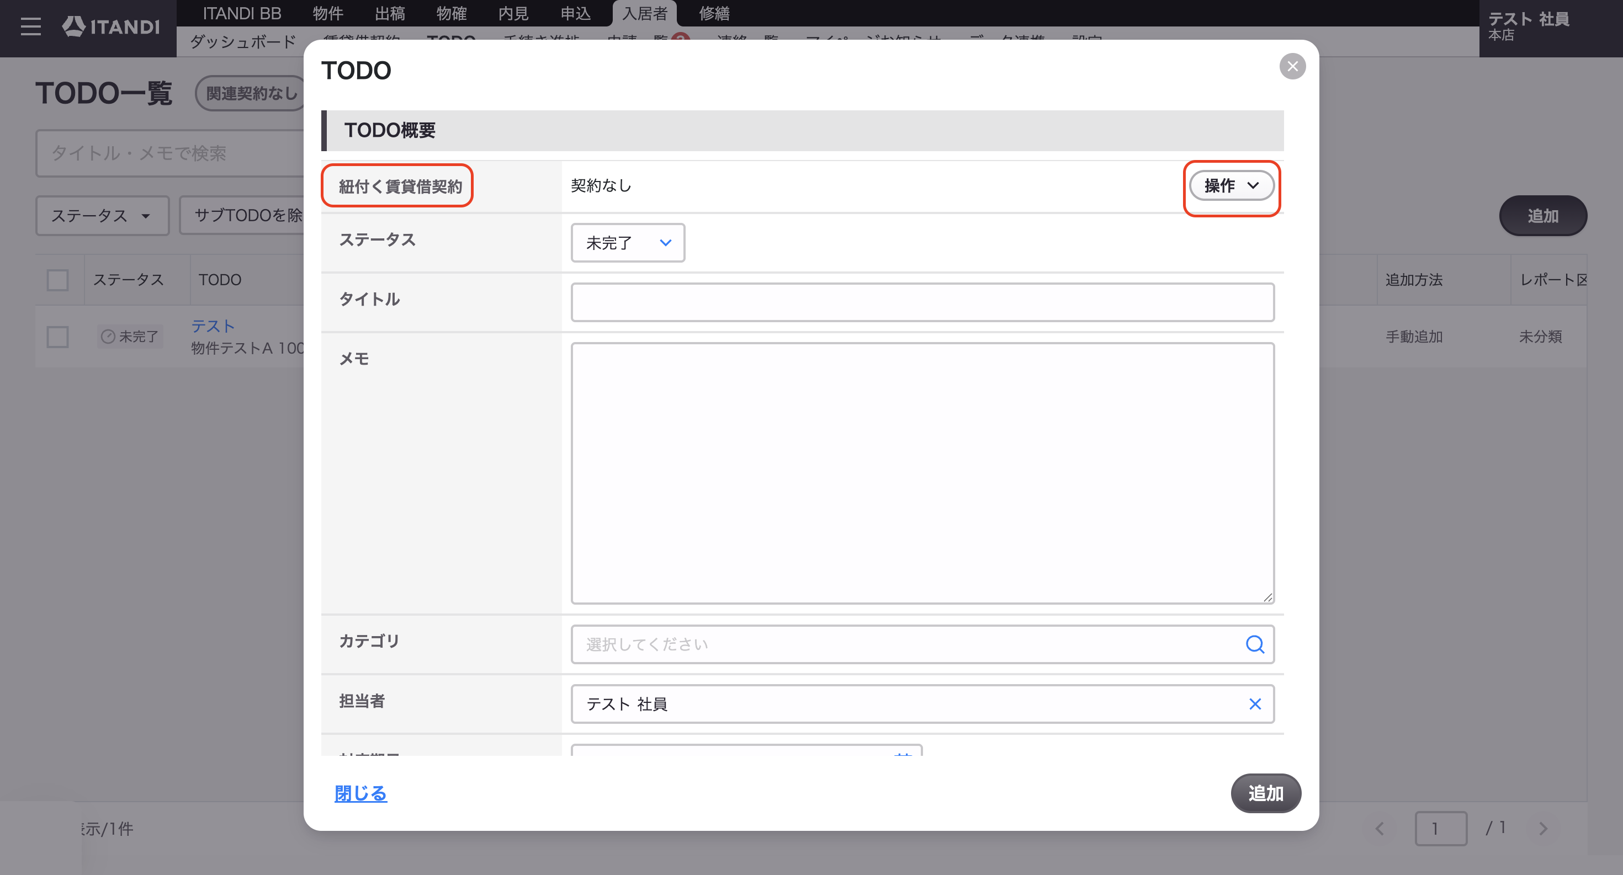Open the 修繕 tab
The width and height of the screenshot is (1623, 875).
click(714, 13)
